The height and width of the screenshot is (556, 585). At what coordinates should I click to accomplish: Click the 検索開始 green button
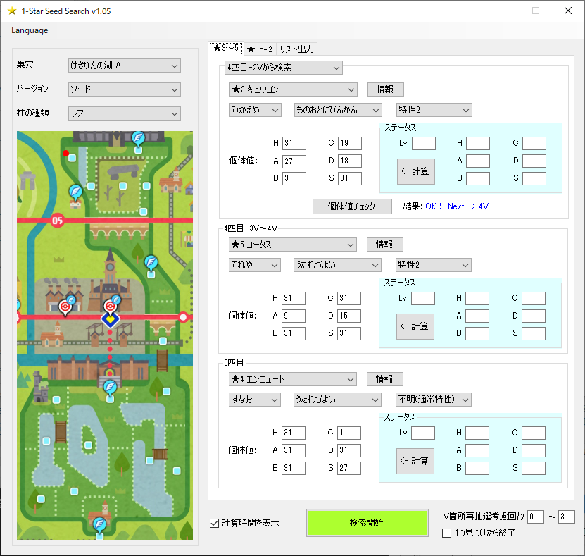point(367,523)
